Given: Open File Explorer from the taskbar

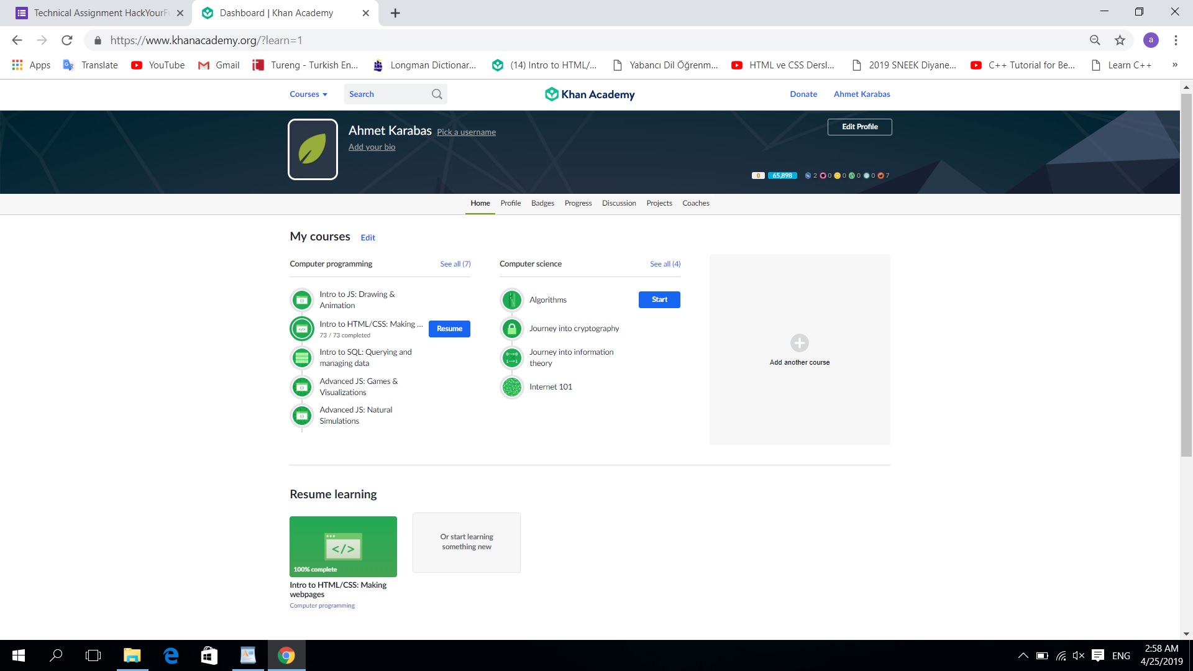Looking at the screenshot, I should pyautogui.click(x=132, y=655).
